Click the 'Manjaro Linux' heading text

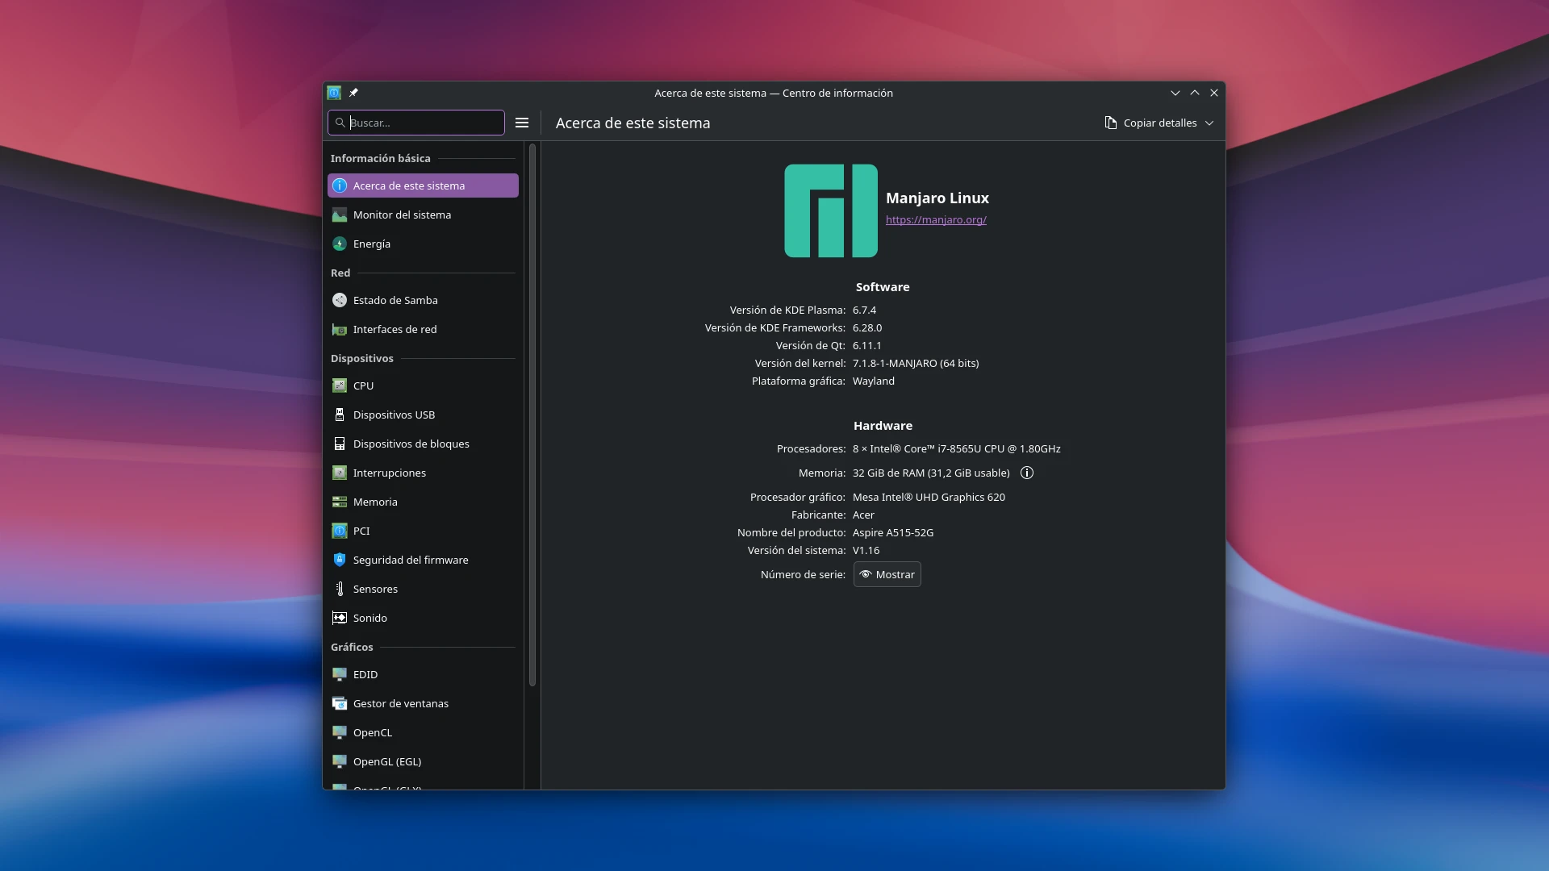[937, 198]
